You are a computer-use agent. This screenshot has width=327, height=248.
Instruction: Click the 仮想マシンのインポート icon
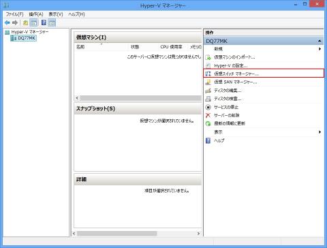coord(208,57)
